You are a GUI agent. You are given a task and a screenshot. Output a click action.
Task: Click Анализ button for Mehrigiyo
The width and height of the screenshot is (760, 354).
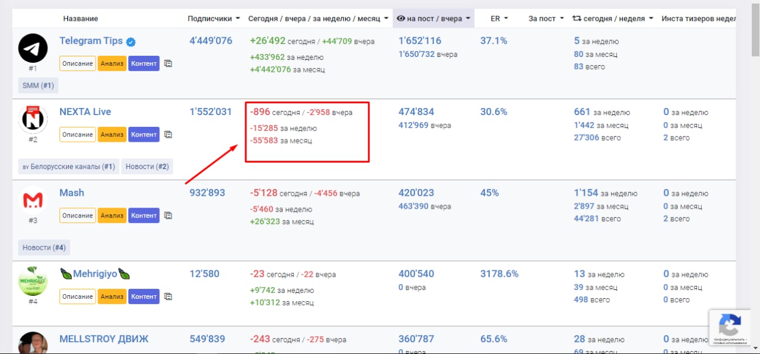112,296
